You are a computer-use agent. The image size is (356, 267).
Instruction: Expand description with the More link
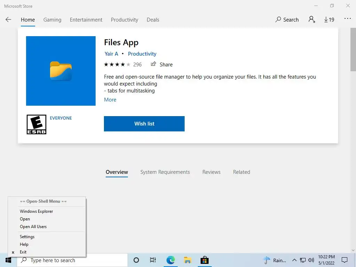click(x=110, y=100)
